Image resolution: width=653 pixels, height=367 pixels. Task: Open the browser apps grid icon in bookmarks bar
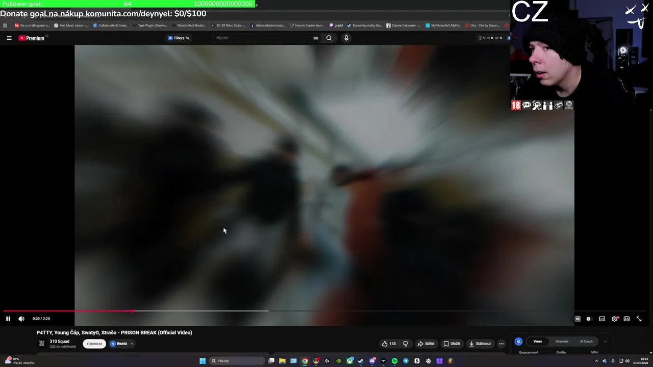coord(5,25)
